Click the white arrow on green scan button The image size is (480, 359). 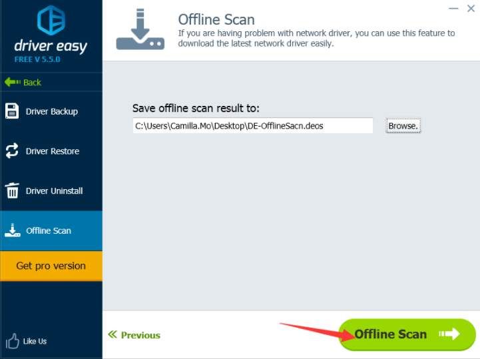[449, 334]
